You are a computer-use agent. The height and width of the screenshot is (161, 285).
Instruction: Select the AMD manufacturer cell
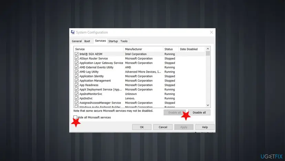(x=128, y=67)
